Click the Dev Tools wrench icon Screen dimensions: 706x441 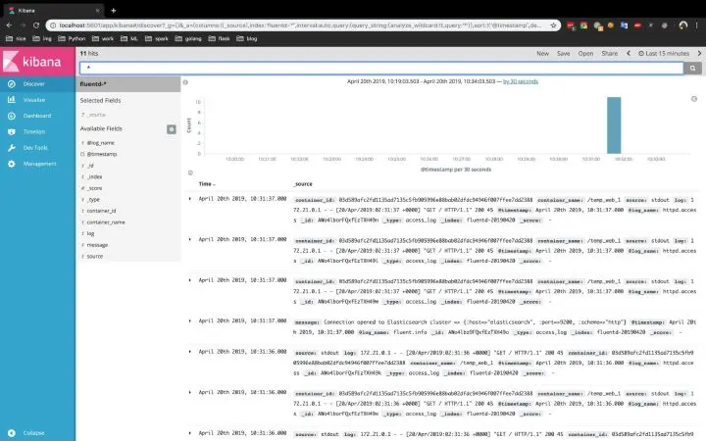(12, 148)
